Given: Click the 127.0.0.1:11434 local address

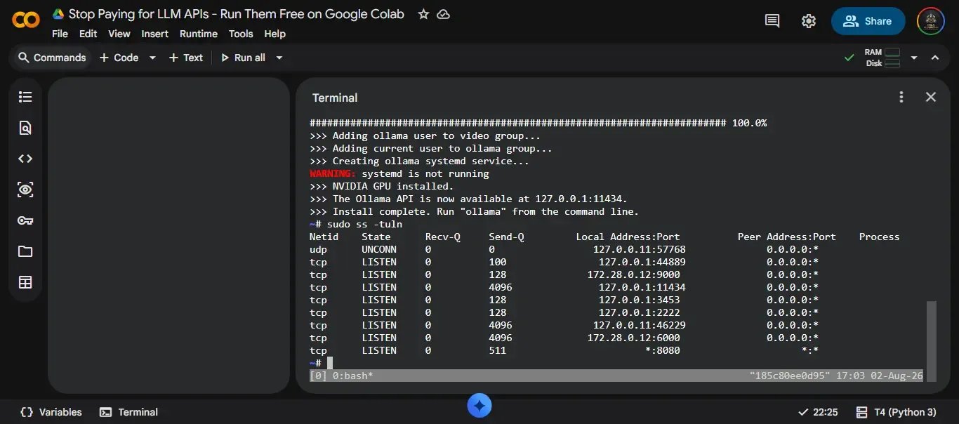Looking at the screenshot, I should click(x=642, y=287).
